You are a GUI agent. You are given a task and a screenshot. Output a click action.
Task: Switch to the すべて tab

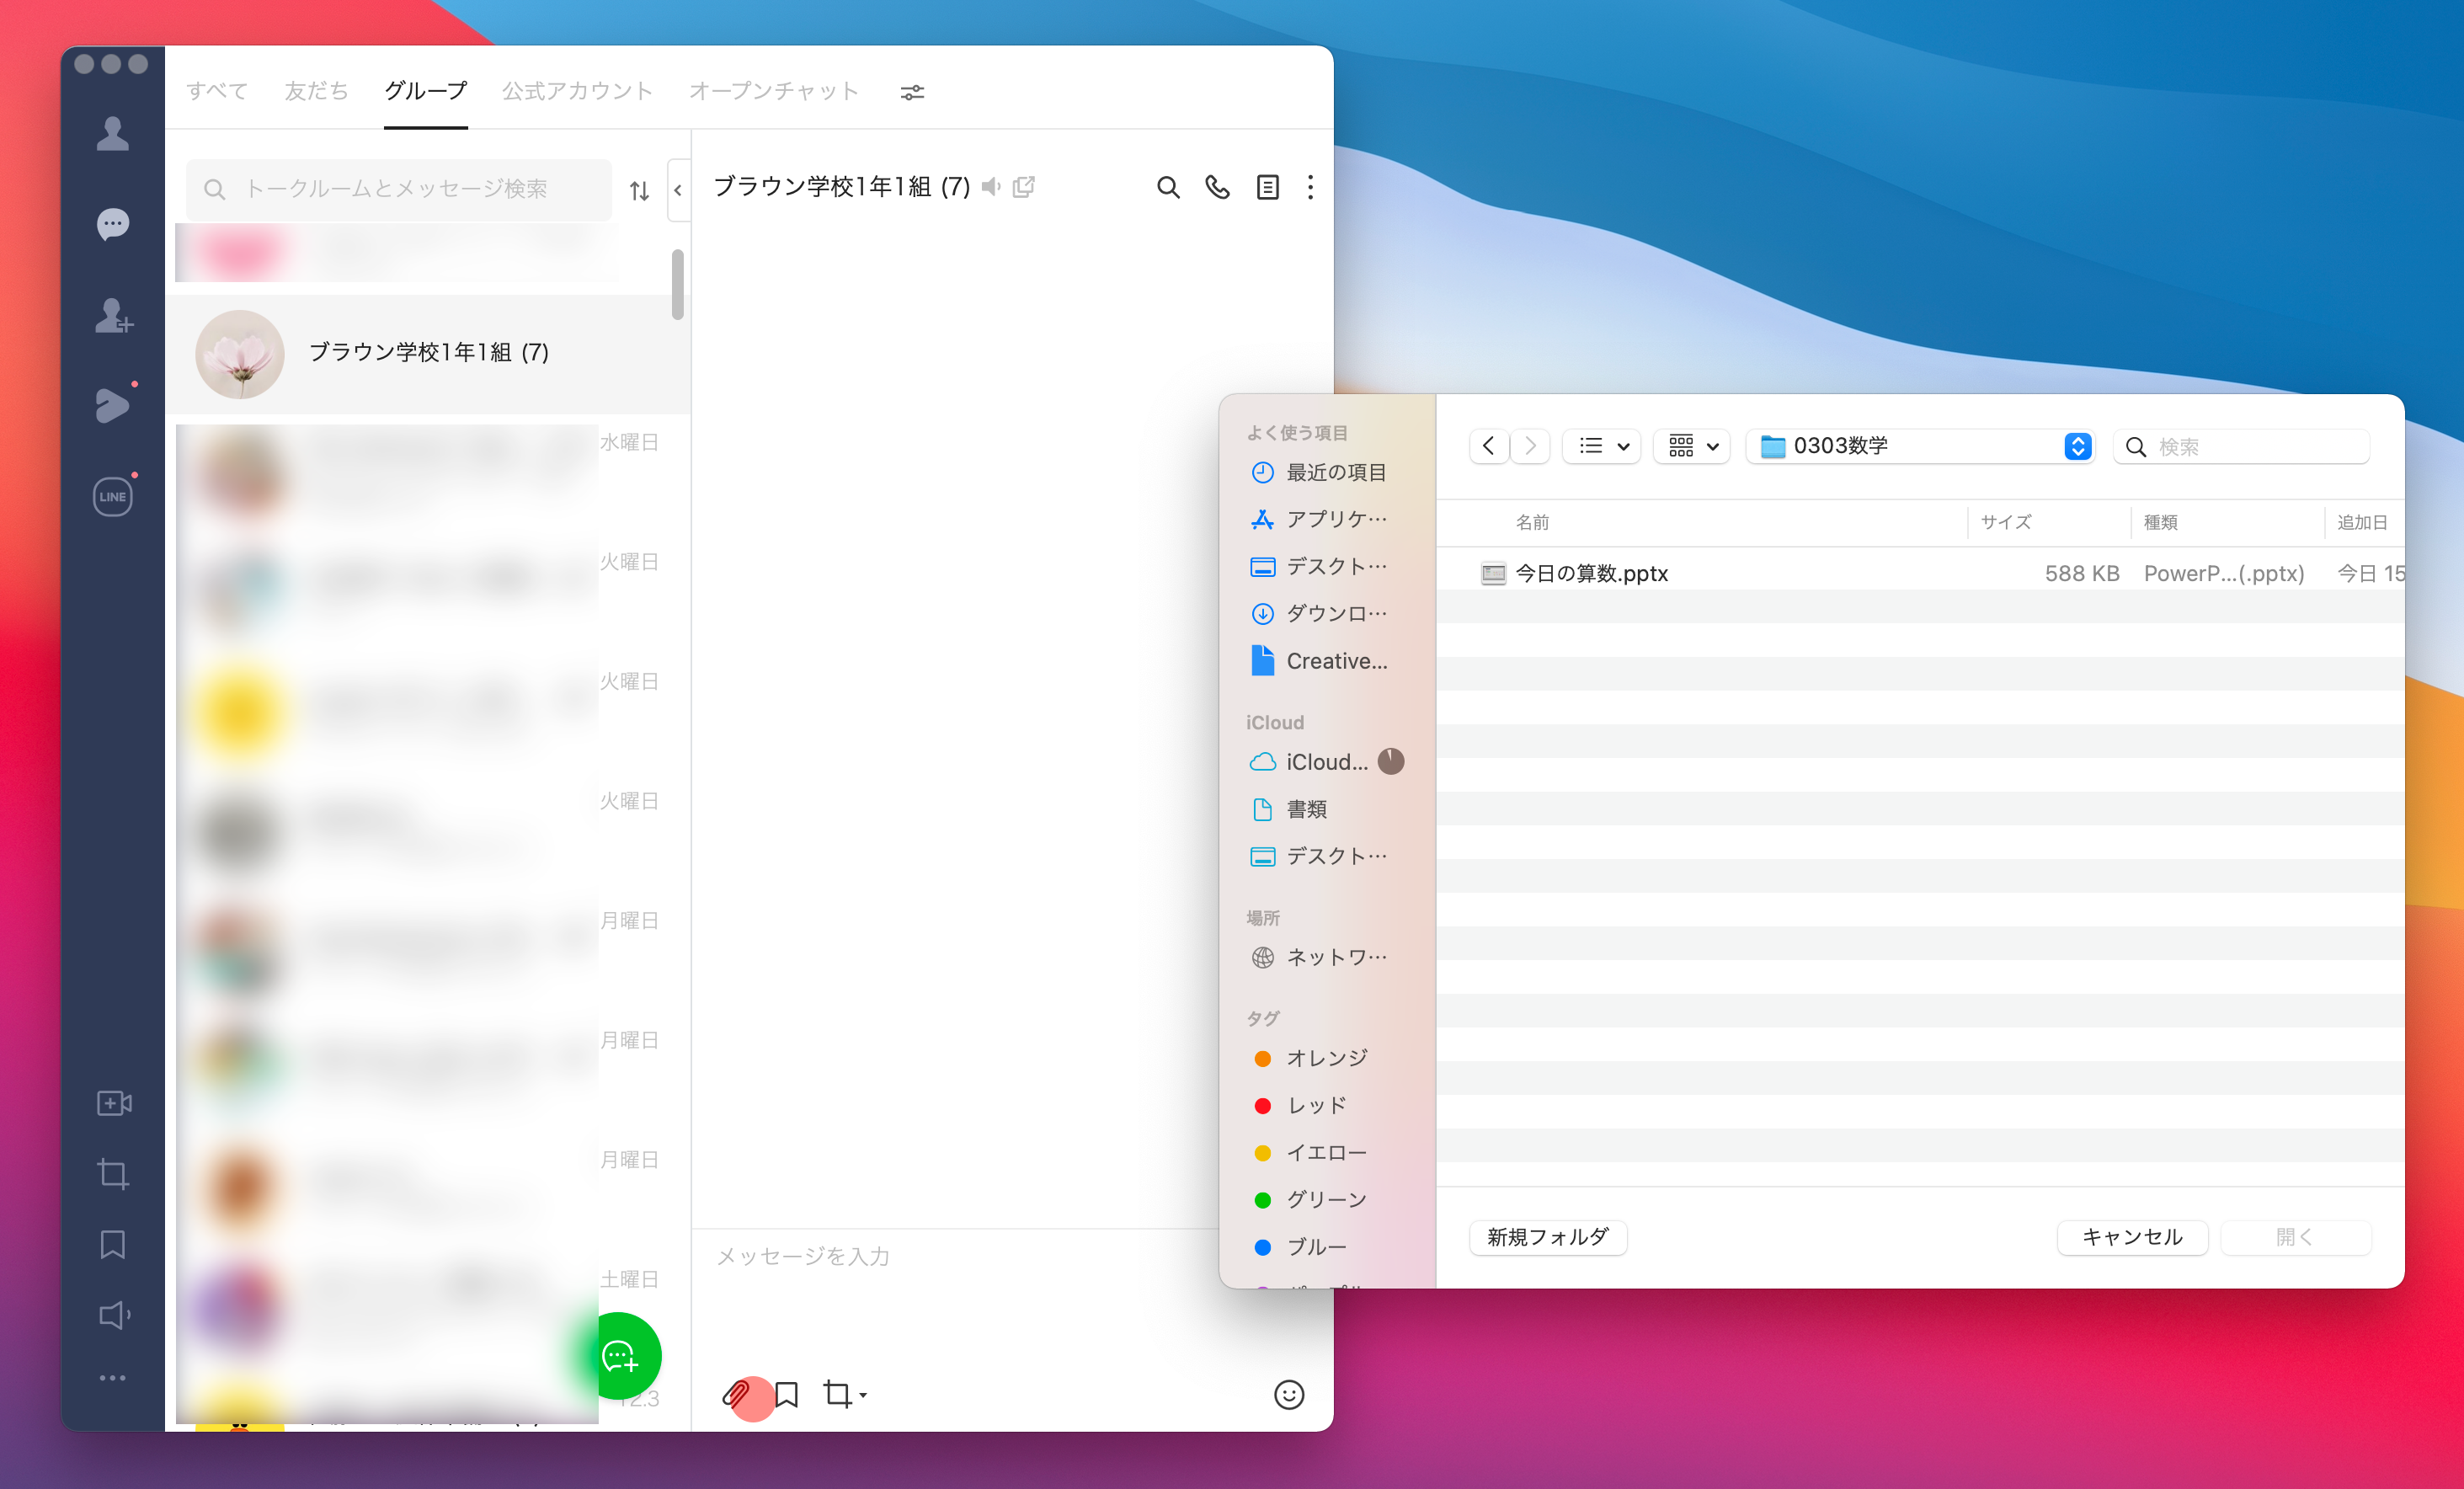pos(217,91)
